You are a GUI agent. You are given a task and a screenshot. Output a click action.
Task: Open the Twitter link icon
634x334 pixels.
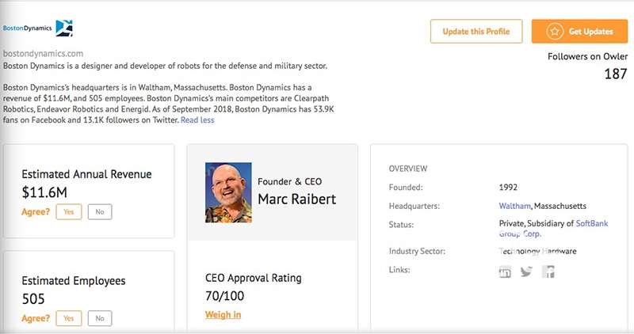526,272
